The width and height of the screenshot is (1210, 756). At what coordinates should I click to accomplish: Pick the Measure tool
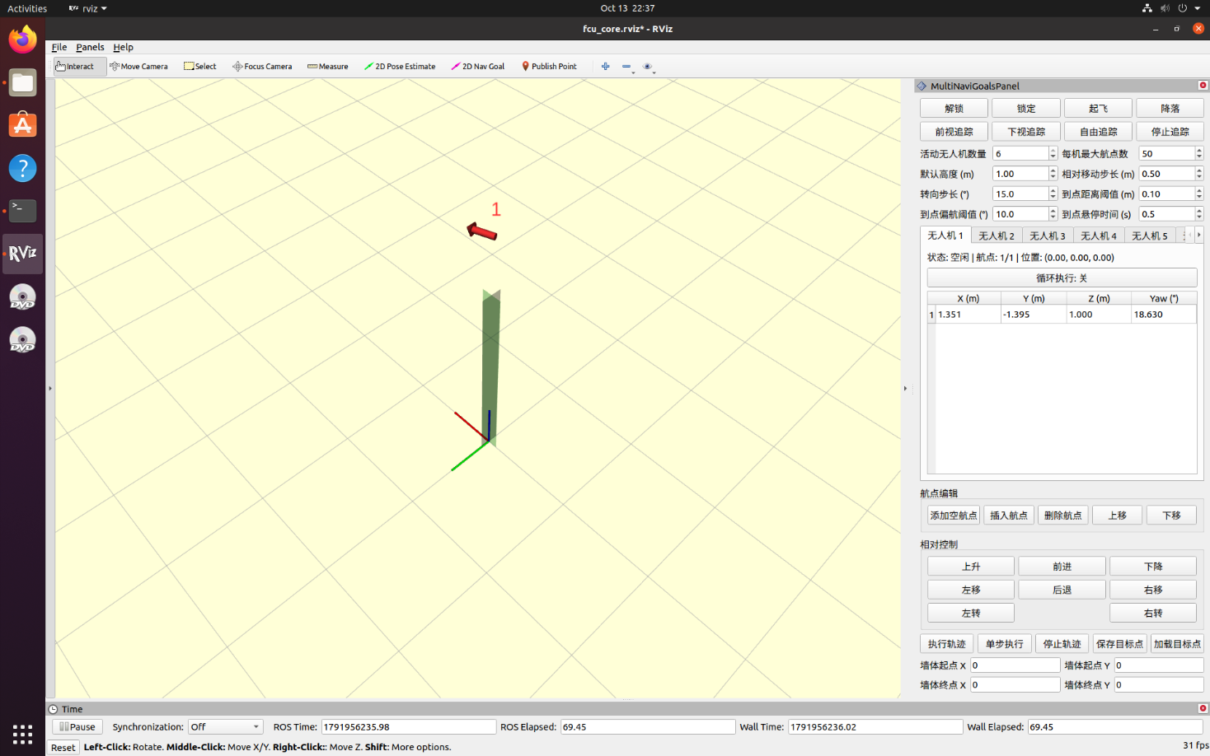[327, 67]
